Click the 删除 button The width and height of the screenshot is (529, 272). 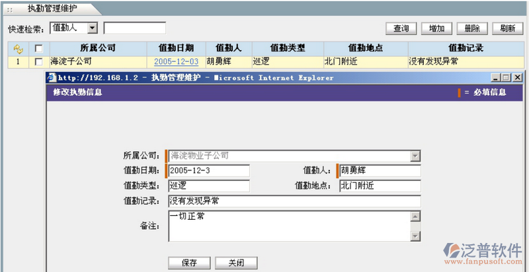click(472, 28)
